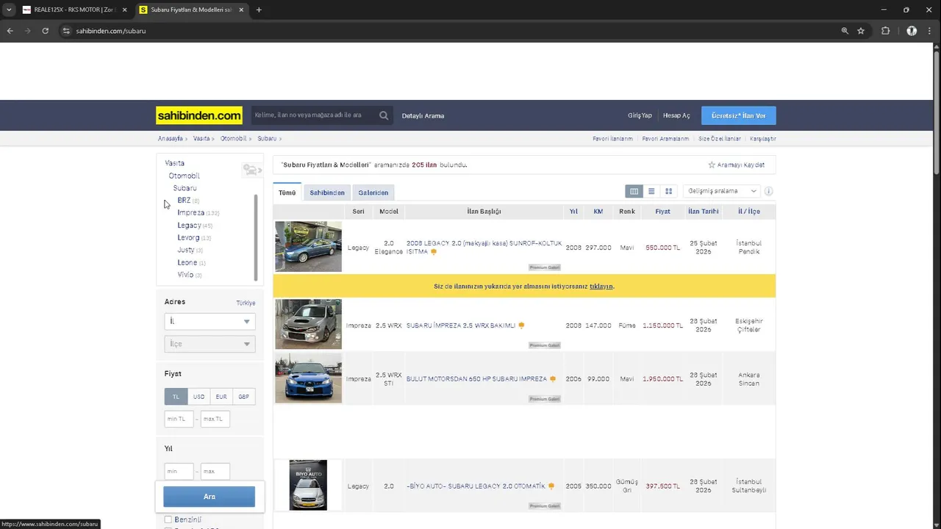Viewport: 941px width, 529px height.
Task: Open blue Legacy listing thumbnail
Action: (x=308, y=247)
